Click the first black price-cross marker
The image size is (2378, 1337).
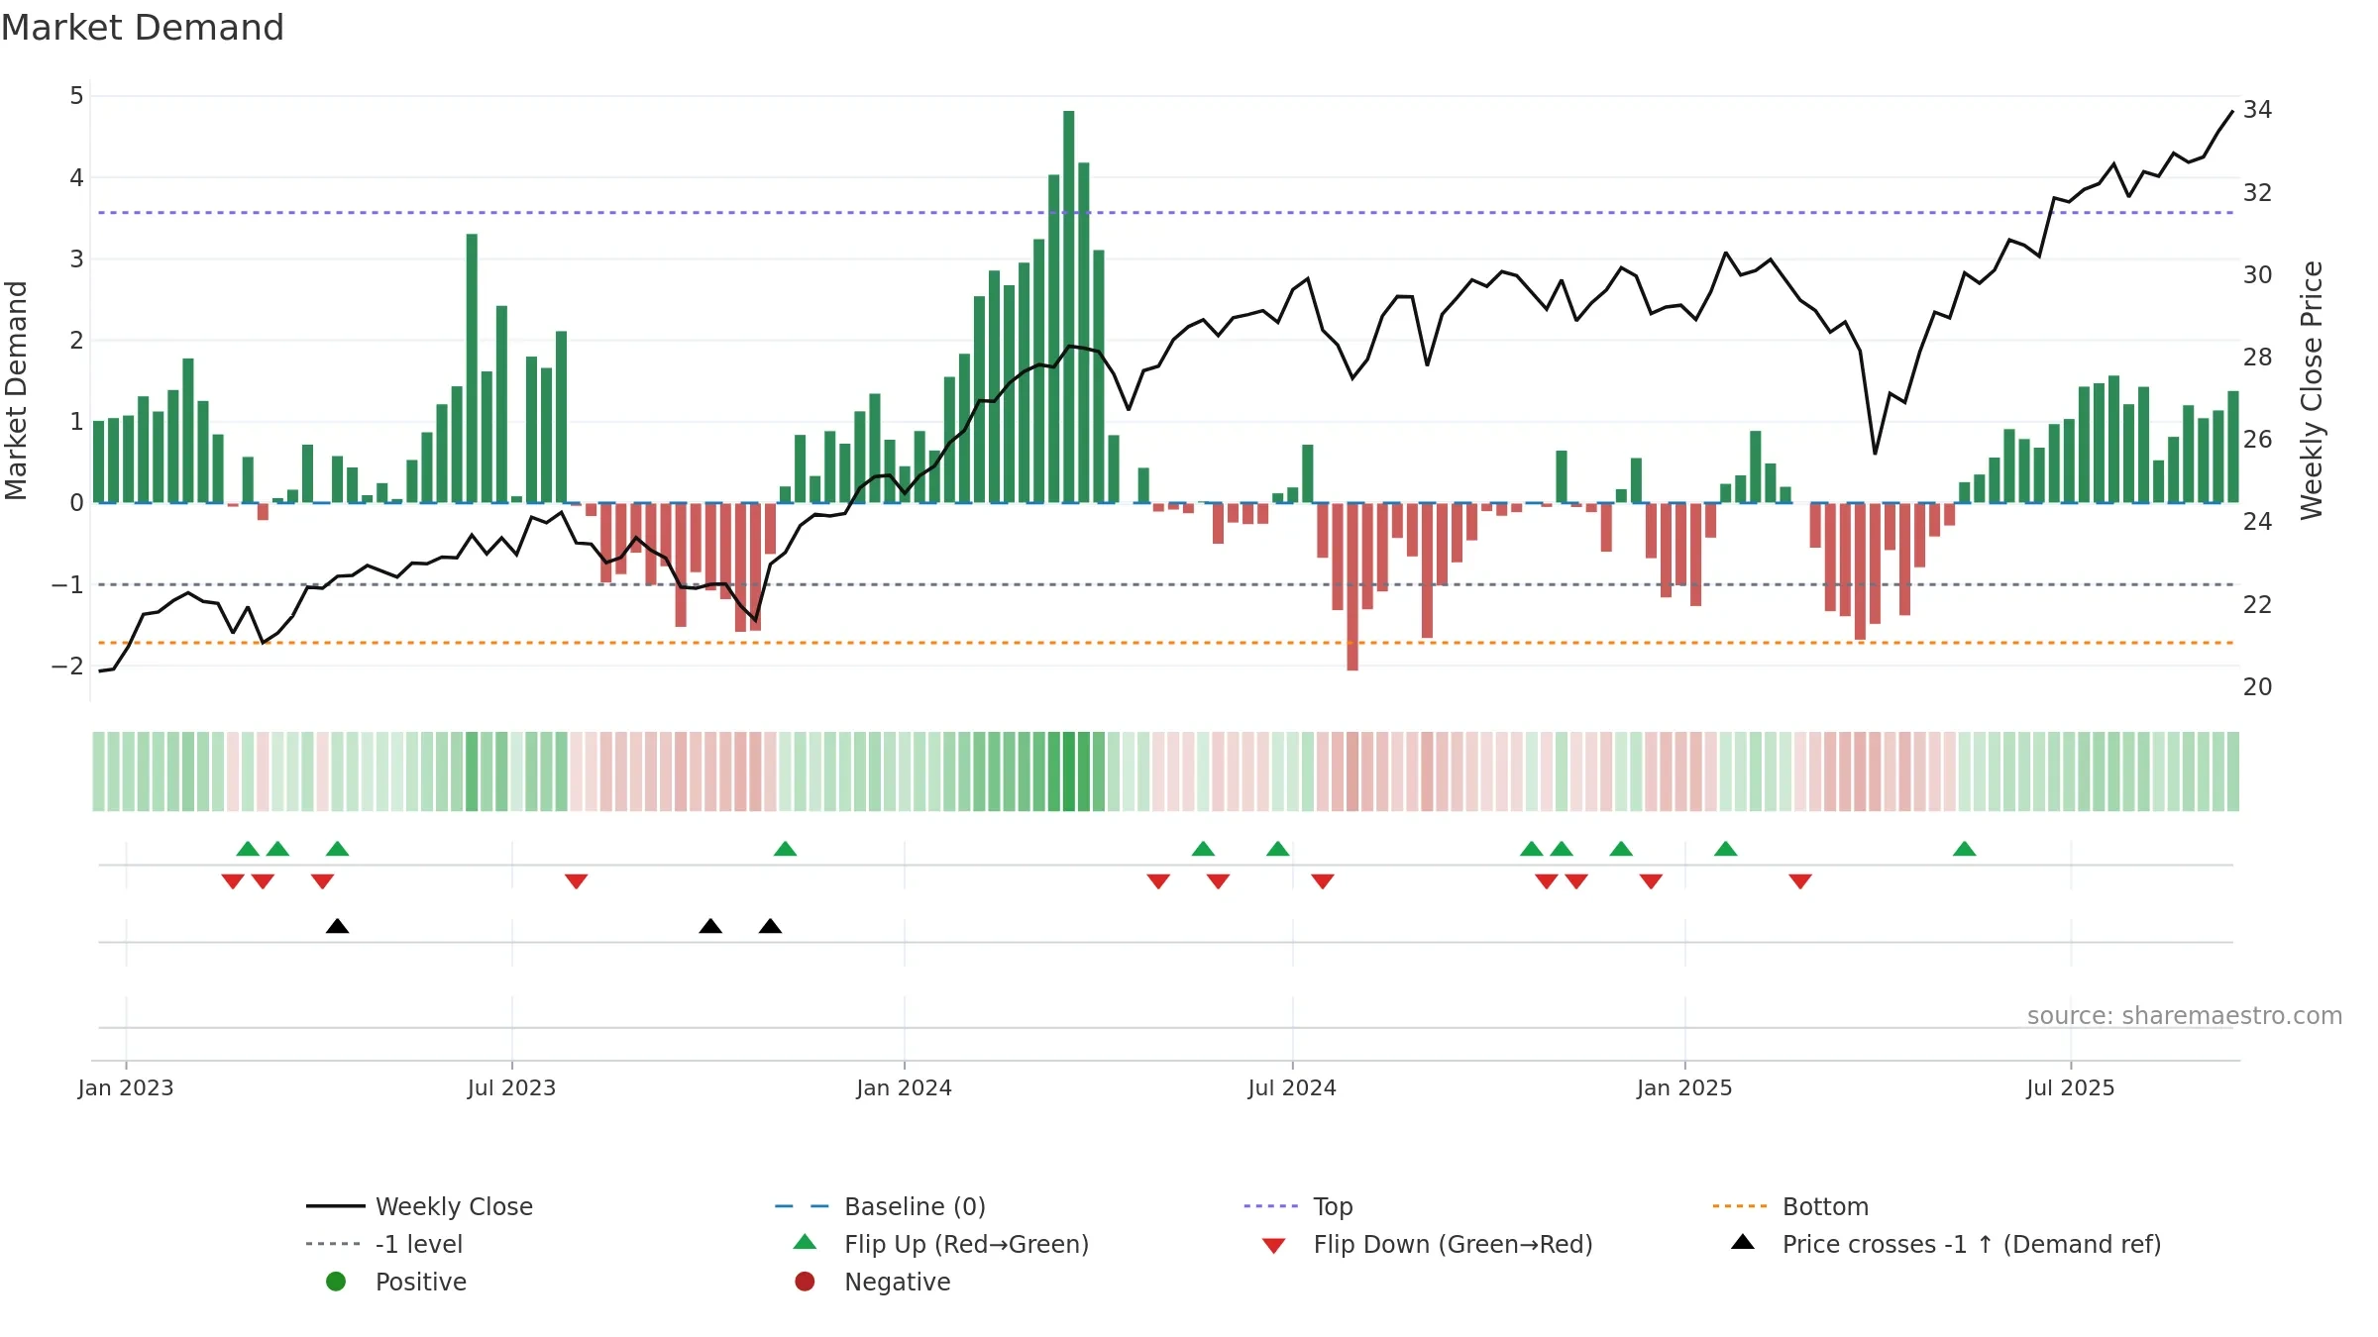pyautogui.click(x=337, y=926)
